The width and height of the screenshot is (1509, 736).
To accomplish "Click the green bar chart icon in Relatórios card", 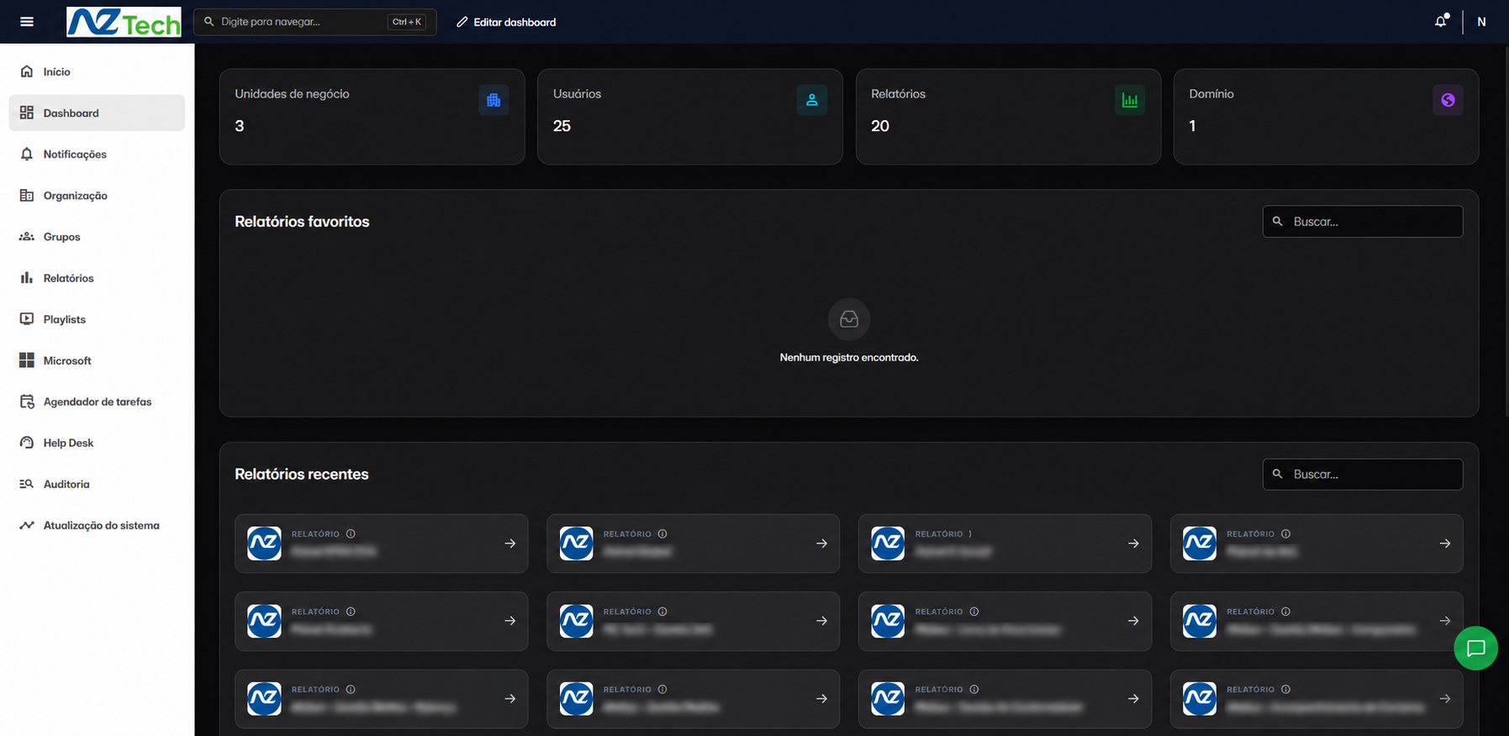I will 1130,100.
